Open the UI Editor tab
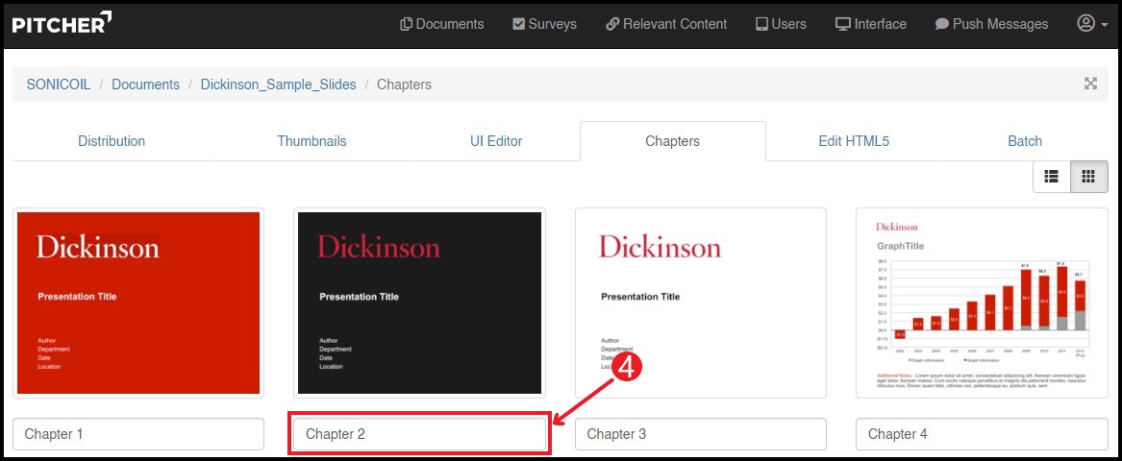The height and width of the screenshot is (461, 1122). pyautogui.click(x=496, y=141)
